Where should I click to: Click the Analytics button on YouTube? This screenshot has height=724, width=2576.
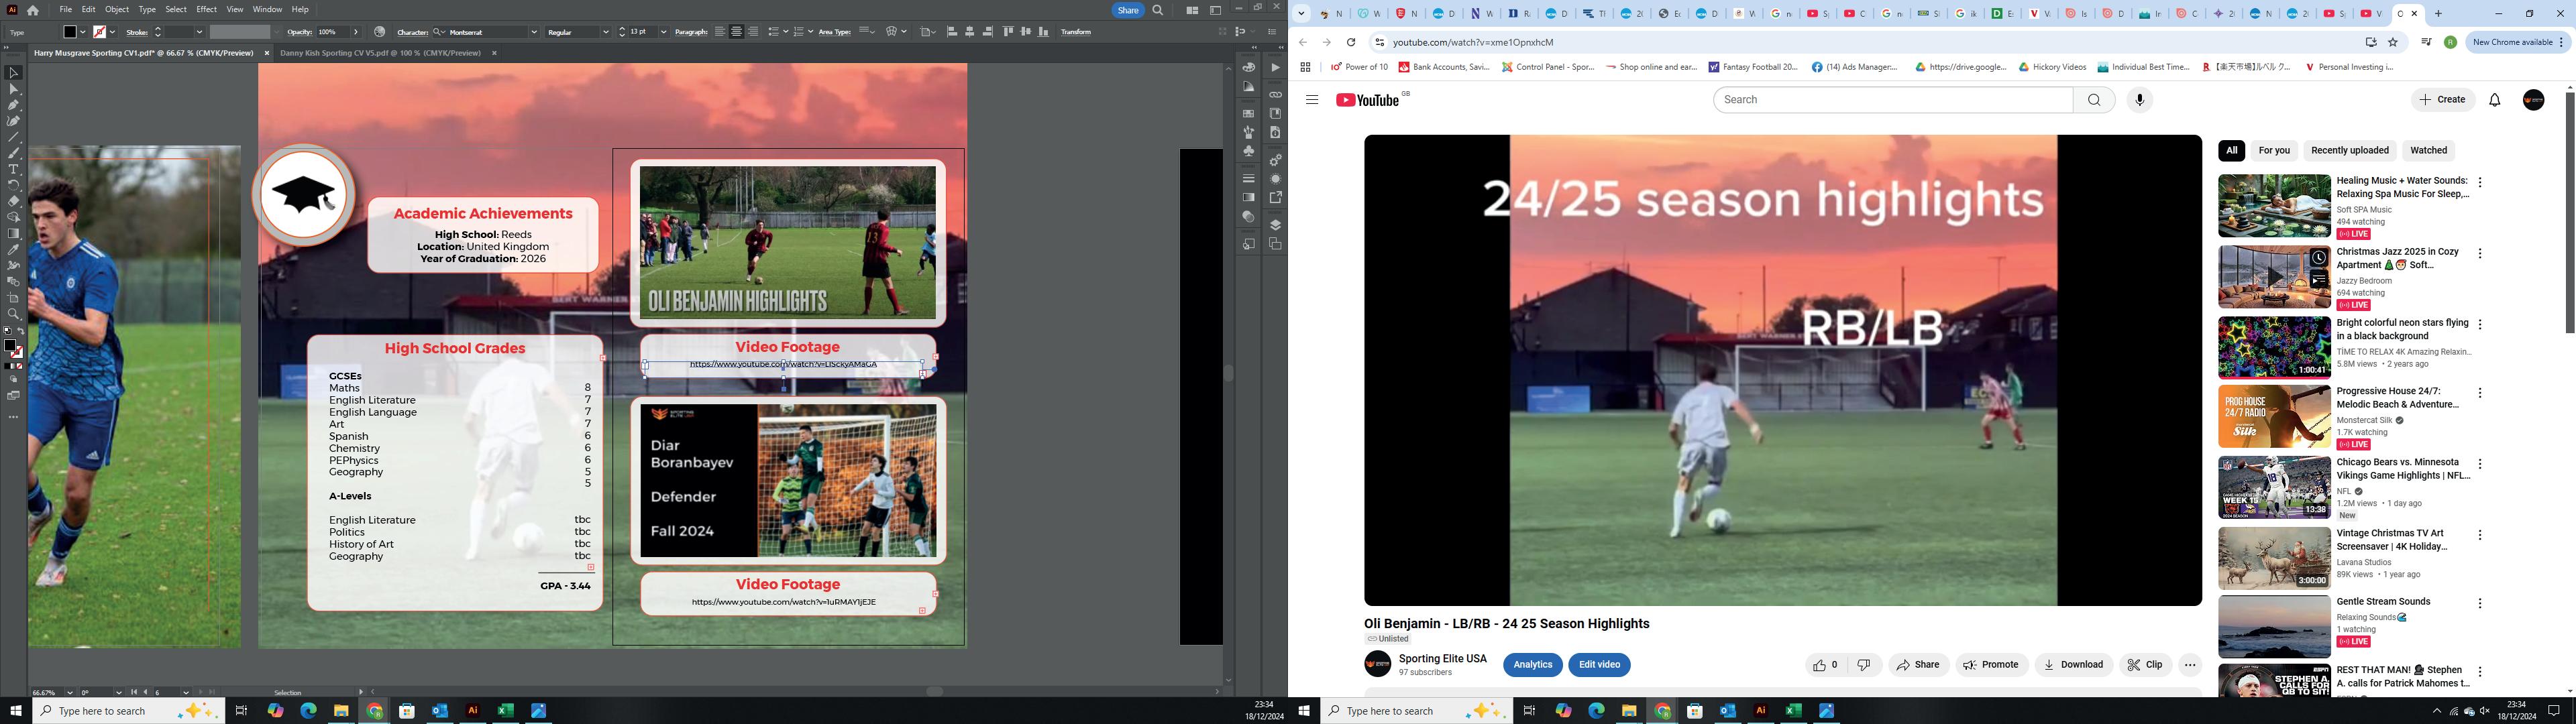(x=1532, y=665)
